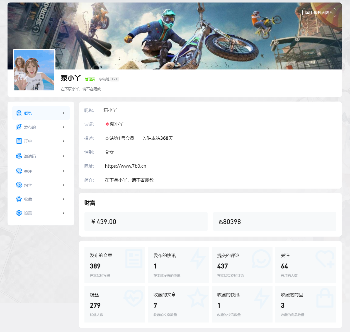The height and width of the screenshot is (332, 350).
Task: Click lightning icon in 收藏的快讯 card
Action: (x=262, y=298)
